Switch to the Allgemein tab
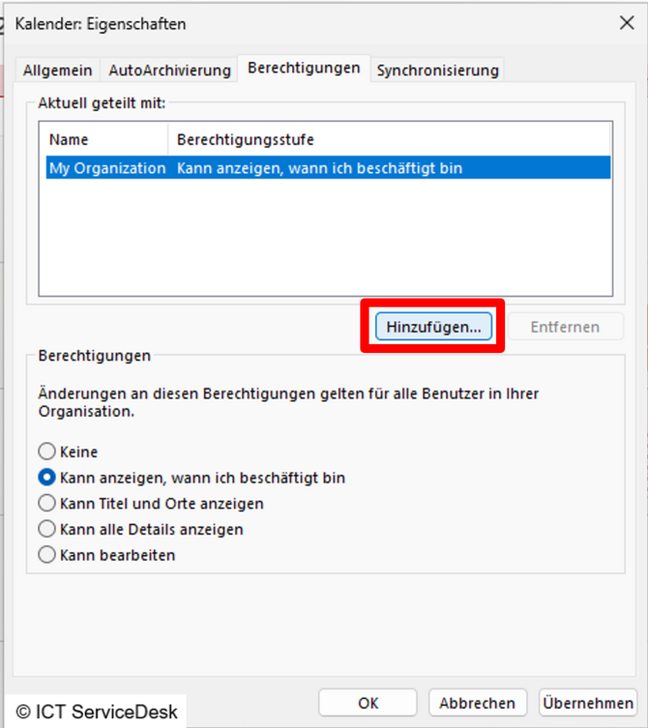648x728 pixels. click(x=57, y=70)
